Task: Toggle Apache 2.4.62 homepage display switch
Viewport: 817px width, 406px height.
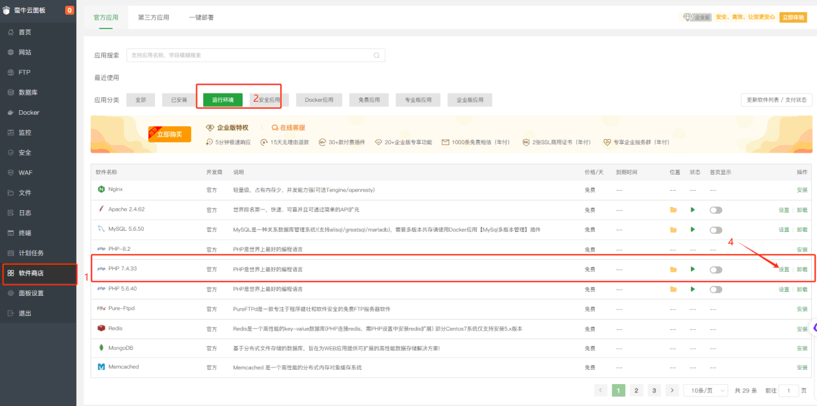Action: click(716, 210)
